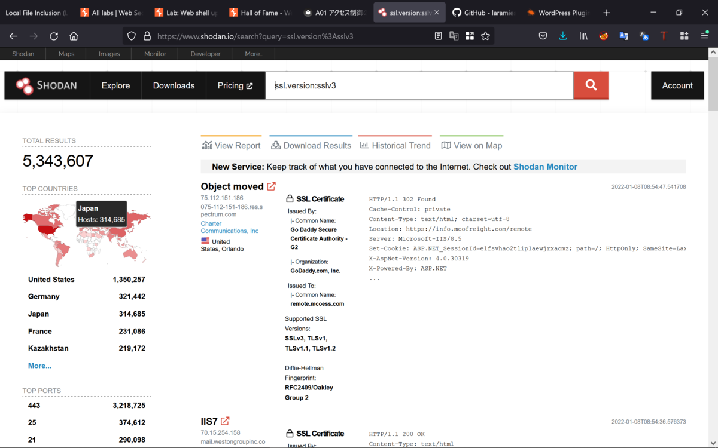Viewport: 718px width, 448px height.
Task: Click IP address 75.112.151.186
Action: 222,198
